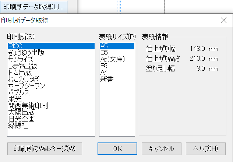Screen dimensions: 233x162
Task: Select ホープツーワン in the printer list
Action: tap(51, 86)
